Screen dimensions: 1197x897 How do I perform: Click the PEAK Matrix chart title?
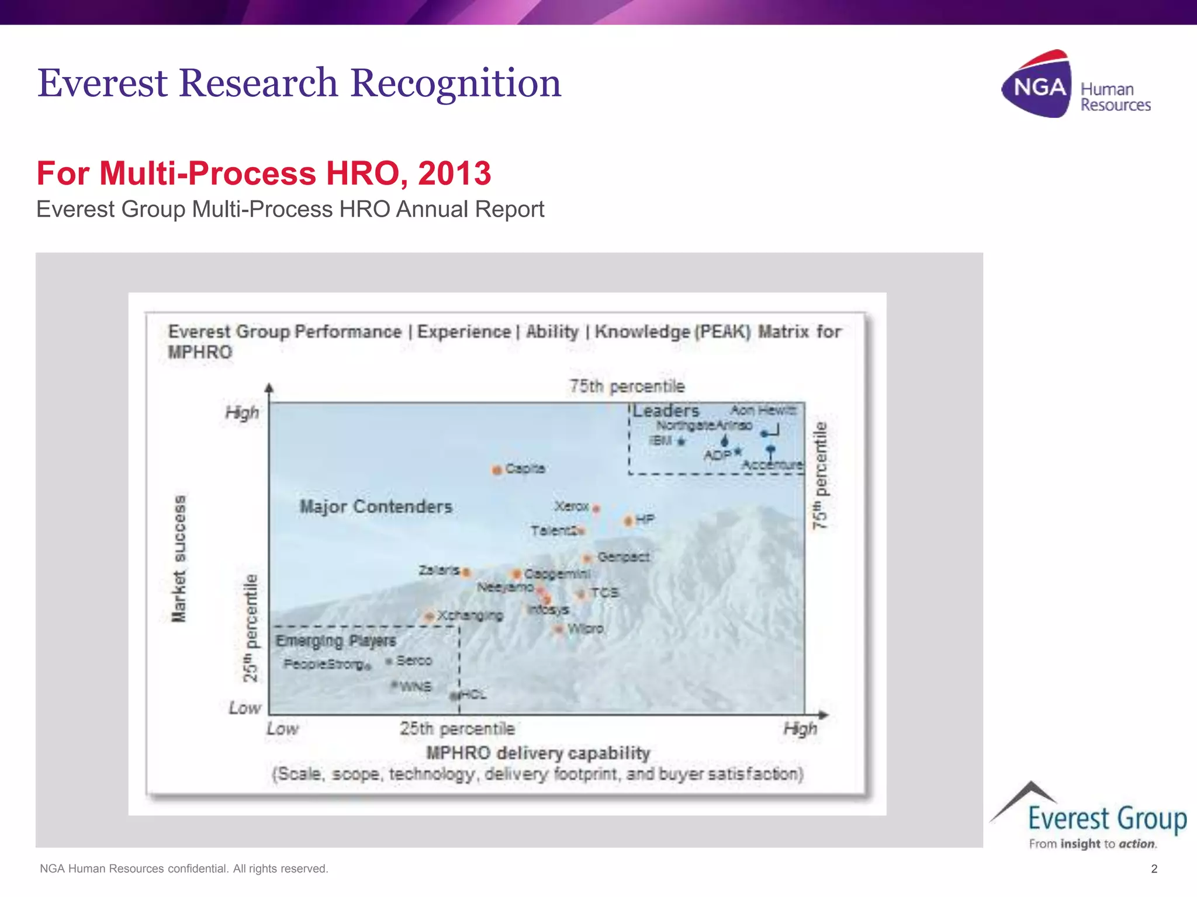click(504, 341)
